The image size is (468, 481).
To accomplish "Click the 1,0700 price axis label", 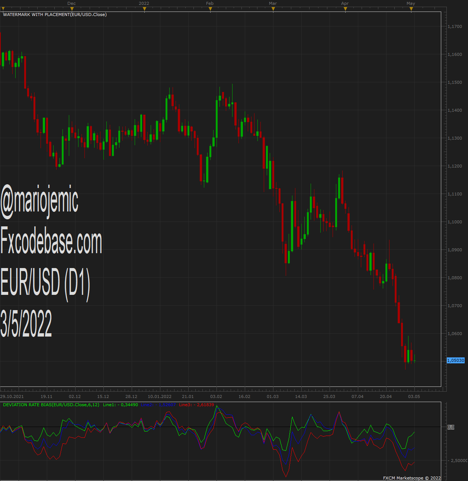I will pyautogui.click(x=455, y=306).
